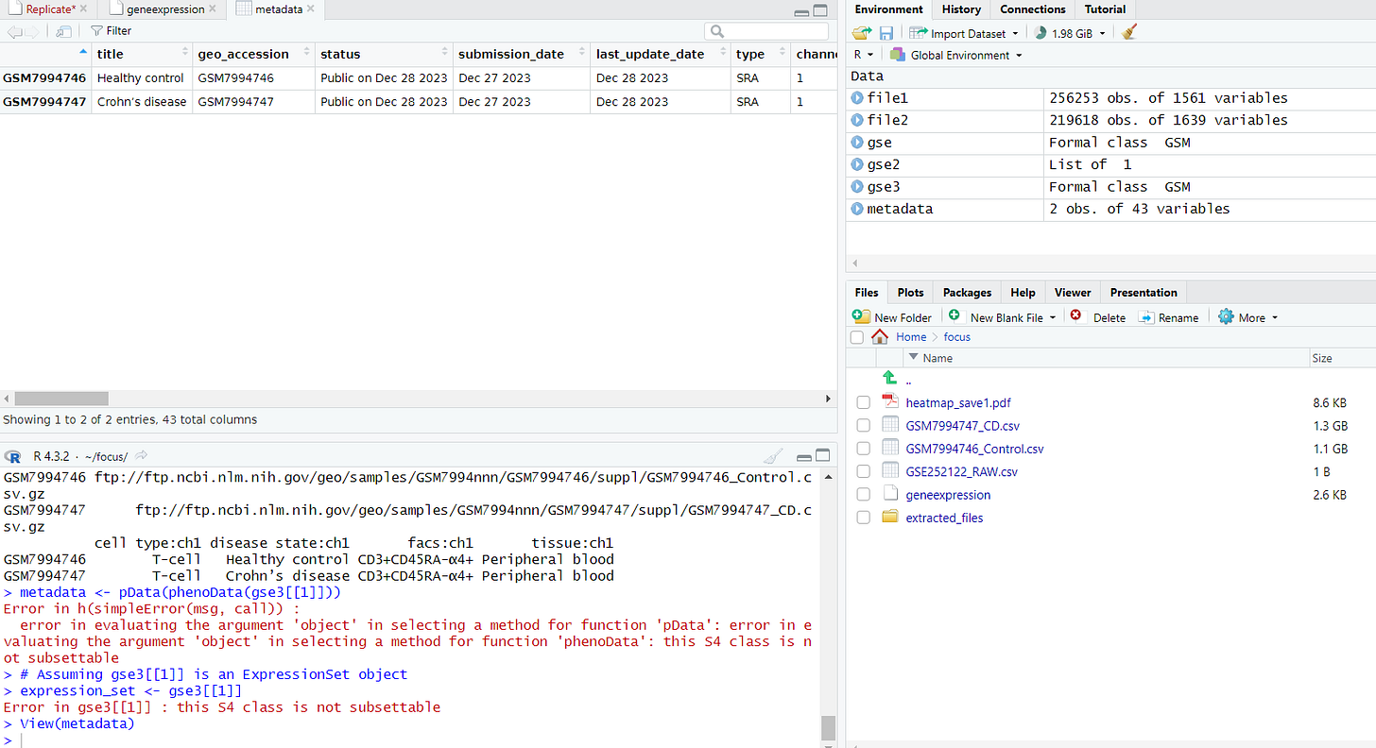This screenshot has width=1376, height=748.
Task: Click the Filter button in data viewer
Action: click(x=112, y=31)
